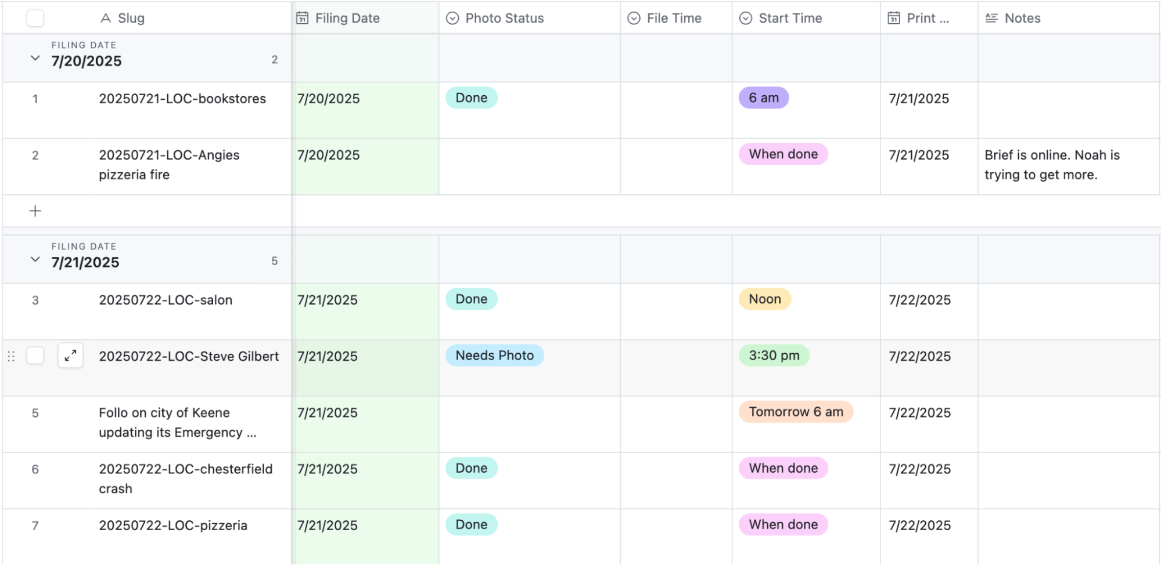This screenshot has width=1161, height=565.
Task: Select slug 20250722-LOC-Steve Gilbert
Action: 189,356
